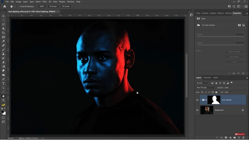Select the Eraser tool

coord(3,62)
